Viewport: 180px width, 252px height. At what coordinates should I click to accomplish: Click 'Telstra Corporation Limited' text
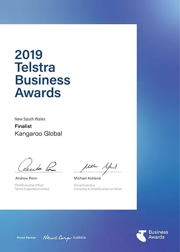click(32, 189)
